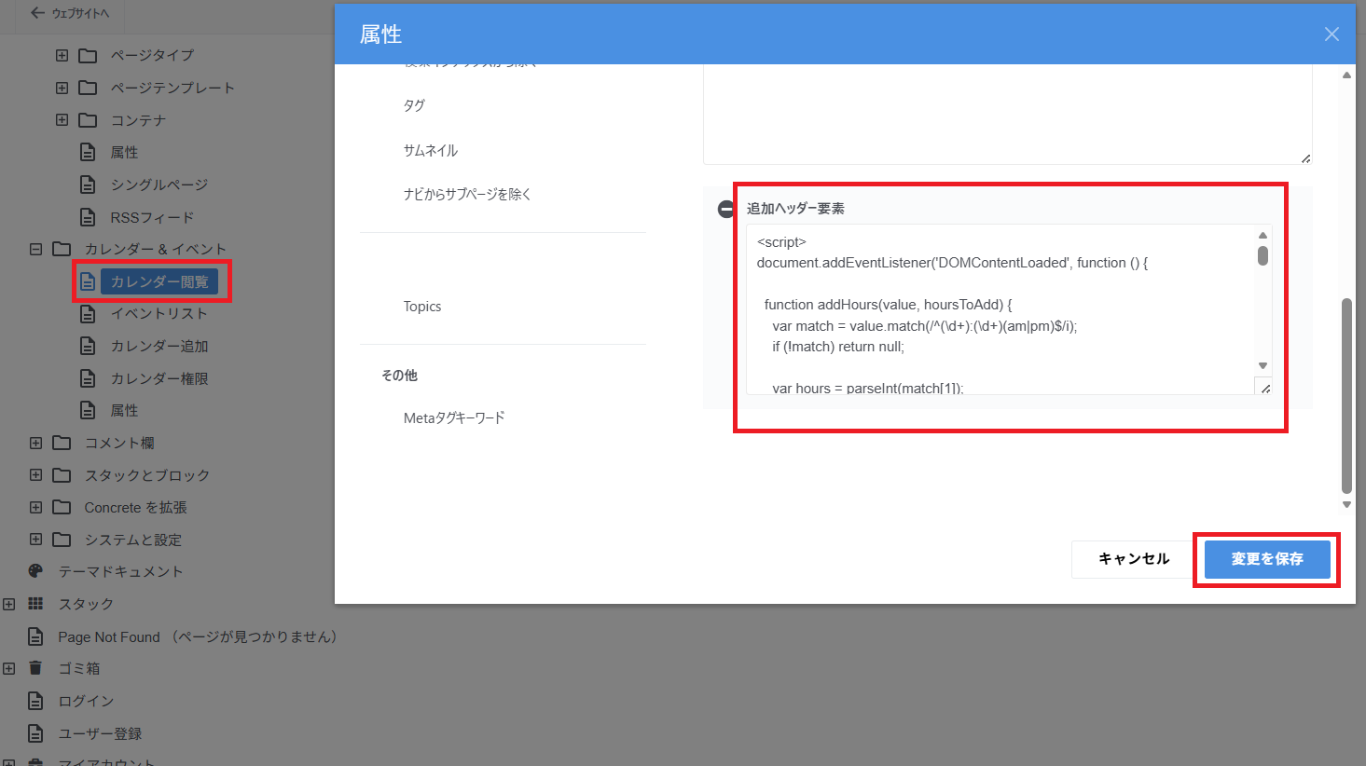Viewport: 1366px width, 766px height.
Task: Click the ゴミ箱 trash icon
Action: click(x=35, y=668)
